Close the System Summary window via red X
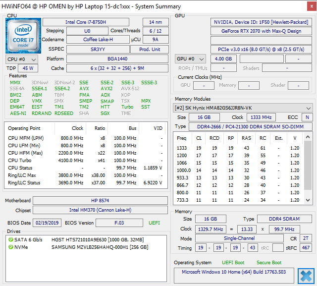This screenshot has height=286, width=317. click(312, 6)
